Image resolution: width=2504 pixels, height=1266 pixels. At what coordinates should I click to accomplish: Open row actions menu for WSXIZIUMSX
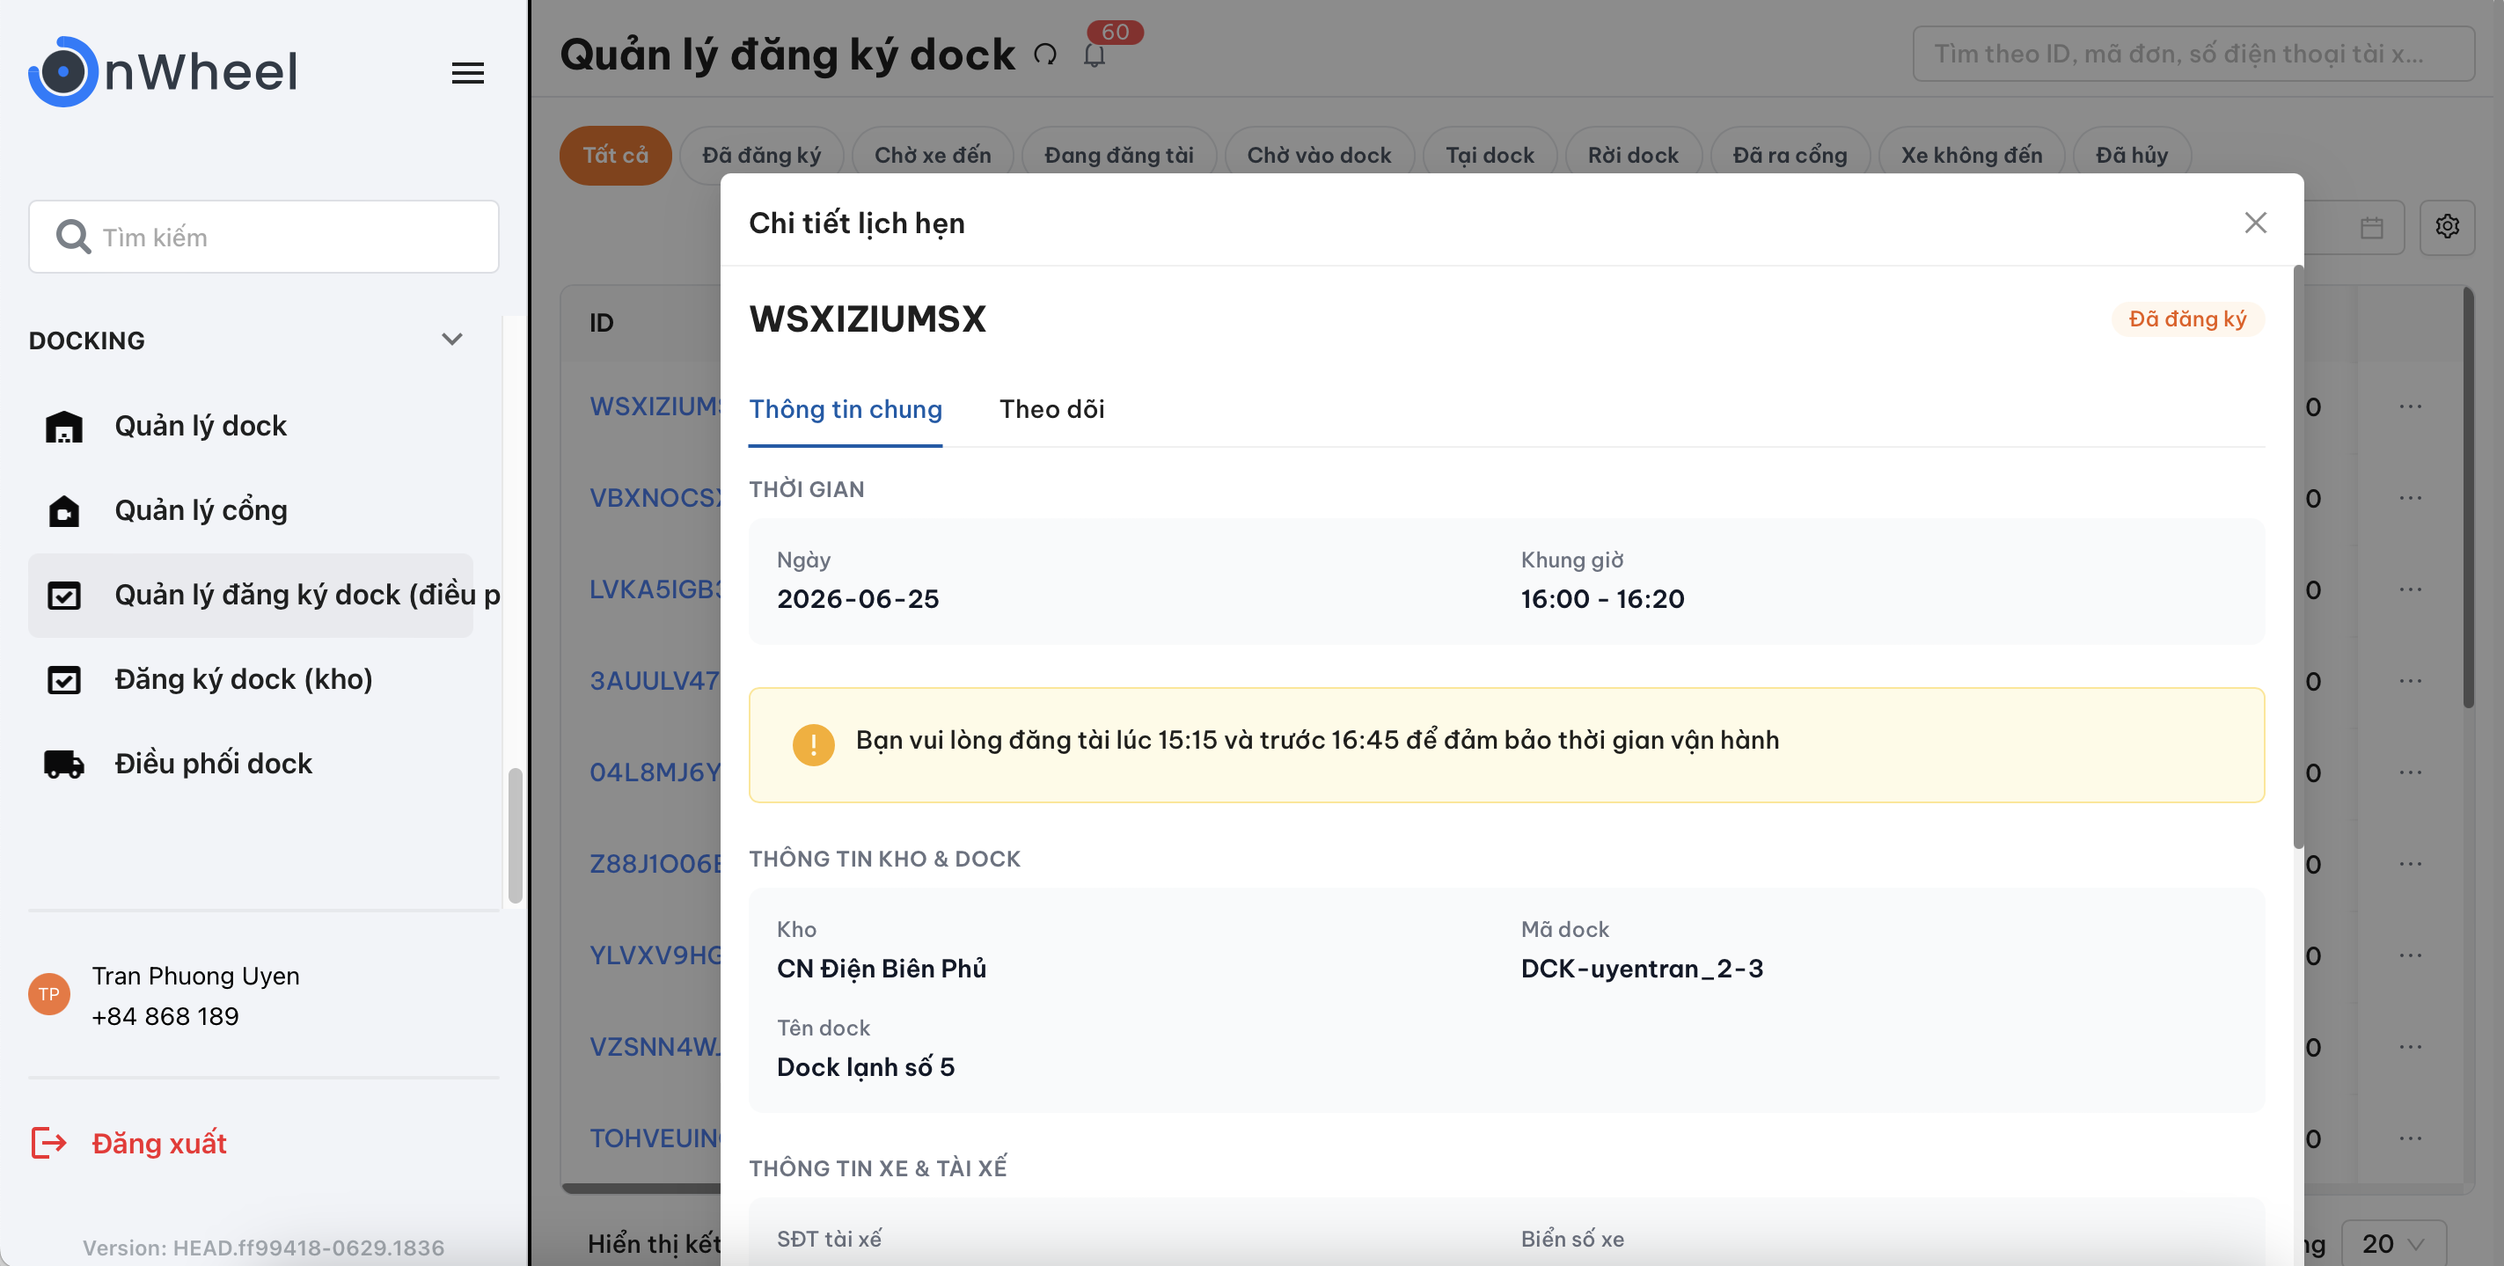tap(2410, 406)
